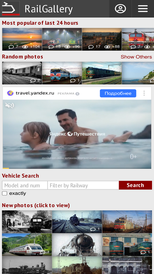Image resolution: width=154 pixels, height=274 pixels.
Task: Click 'Most popular of last 24 hours' heading
Action: click(x=40, y=23)
